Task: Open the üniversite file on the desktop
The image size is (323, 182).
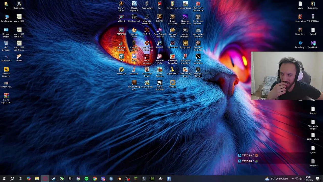Action: click(313, 163)
